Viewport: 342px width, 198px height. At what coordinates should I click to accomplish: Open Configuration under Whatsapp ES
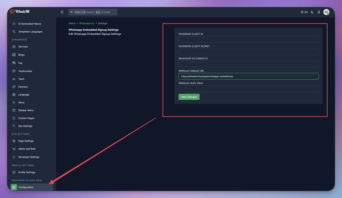pos(32,187)
